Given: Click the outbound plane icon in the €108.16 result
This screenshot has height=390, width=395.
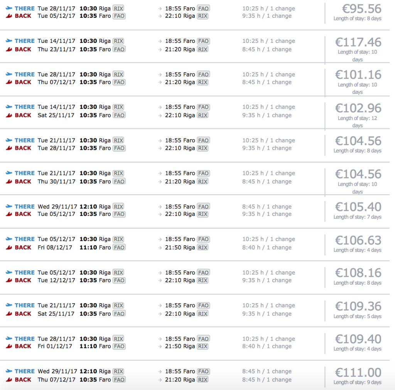Looking at the screenshot, I should tap(9, 273).
